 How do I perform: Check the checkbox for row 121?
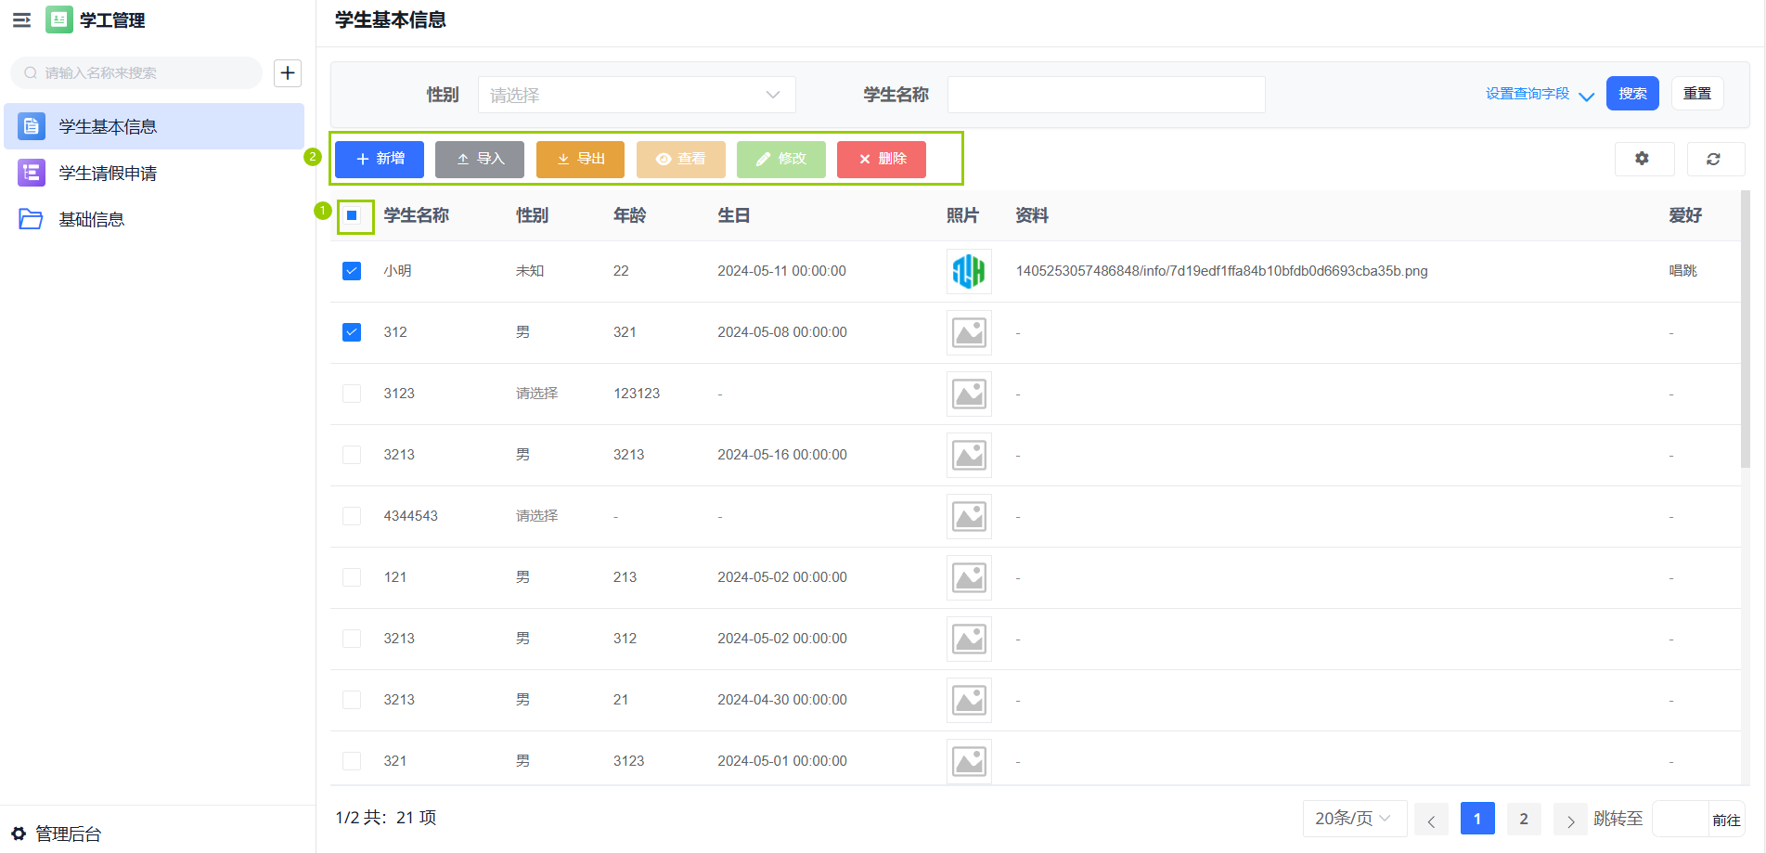[352, 577]
